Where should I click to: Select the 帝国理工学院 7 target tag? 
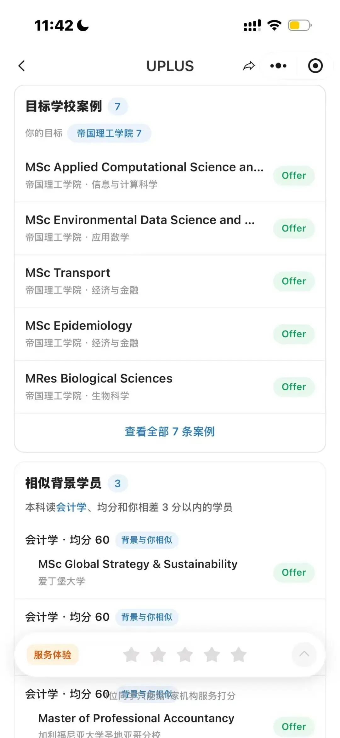coord(109,133)
